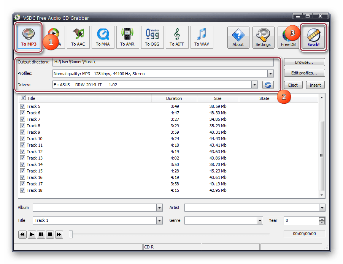Click the Size column header

(x=218, y=98)
